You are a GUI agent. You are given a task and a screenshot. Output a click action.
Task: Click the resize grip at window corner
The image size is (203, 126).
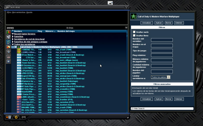point(128,117)
